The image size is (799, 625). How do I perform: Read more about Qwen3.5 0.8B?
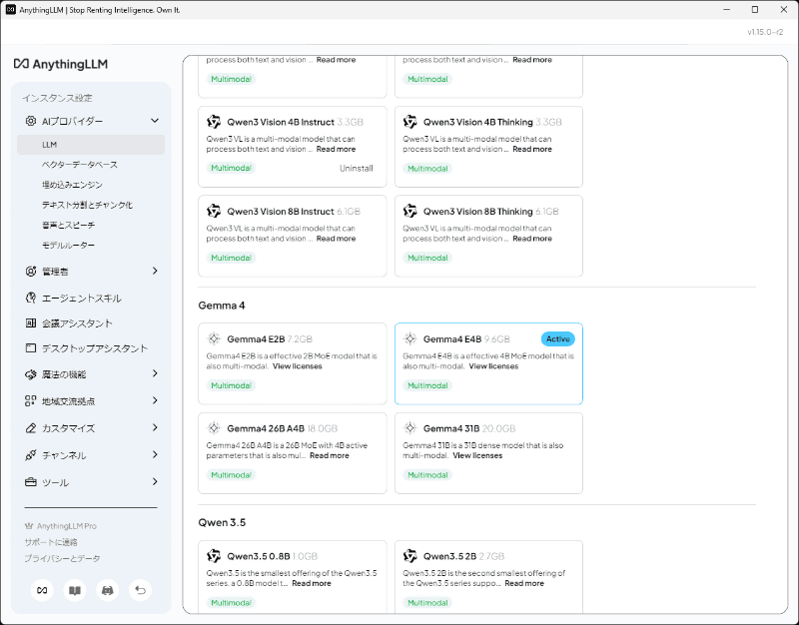click(312, 583)
